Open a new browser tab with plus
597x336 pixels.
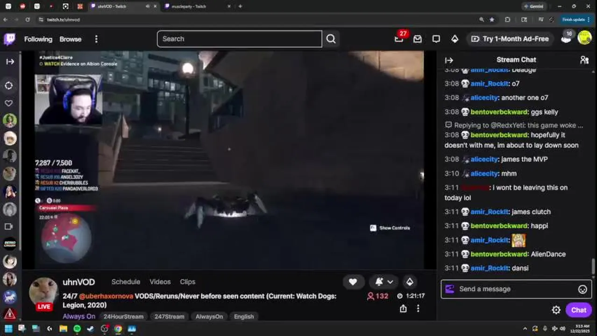click(240, 7)
